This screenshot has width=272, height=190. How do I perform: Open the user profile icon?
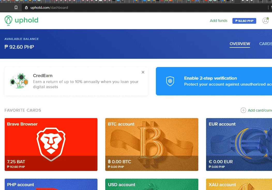266,21
